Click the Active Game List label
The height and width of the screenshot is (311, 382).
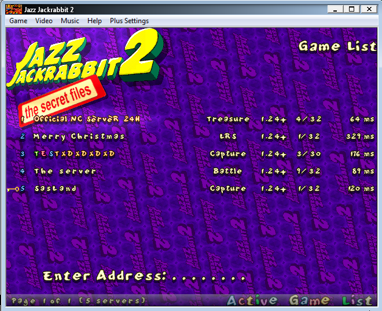pos(300,300)
